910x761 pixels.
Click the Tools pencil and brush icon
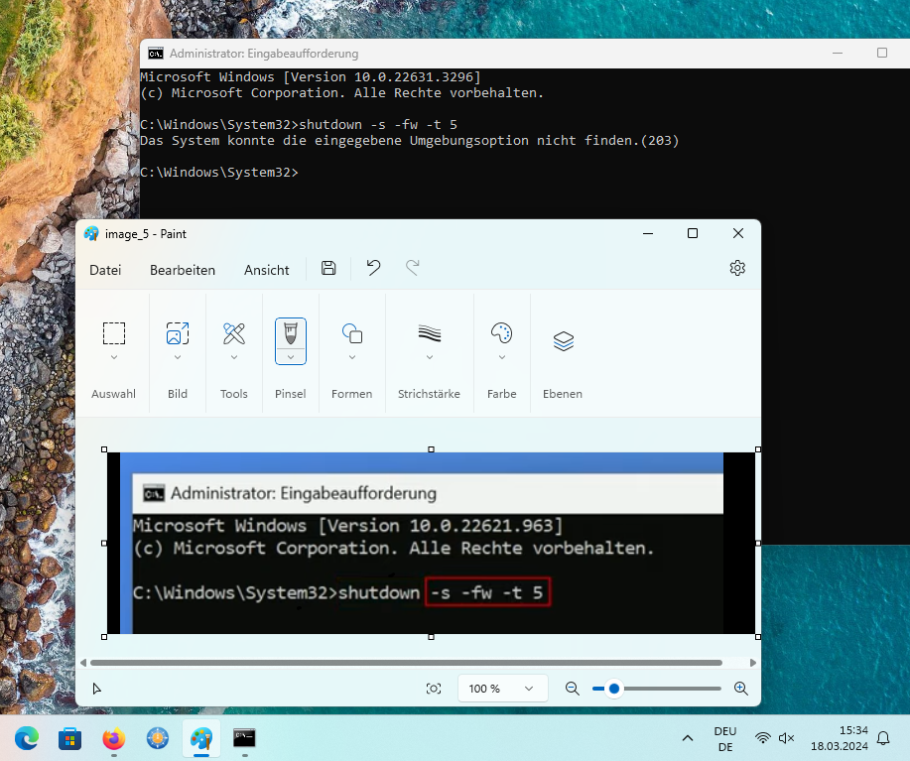point(234,333)
